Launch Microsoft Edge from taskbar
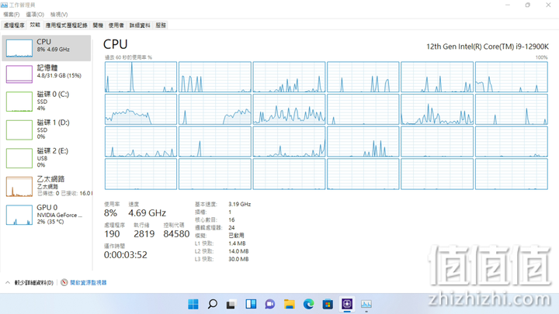Screen dimensions: 559x314 point(308,304)
